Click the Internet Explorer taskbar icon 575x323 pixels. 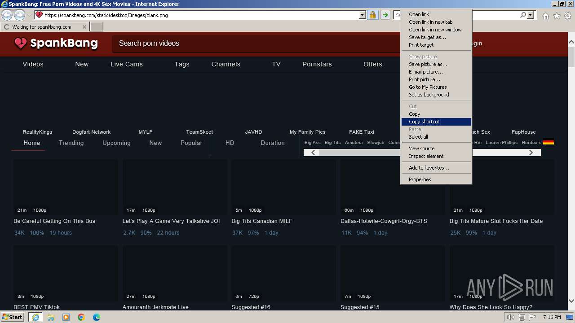35,317
